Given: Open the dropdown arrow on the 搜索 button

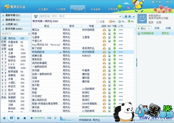Looking at the screenshot, I should click(x=134, y=17).
